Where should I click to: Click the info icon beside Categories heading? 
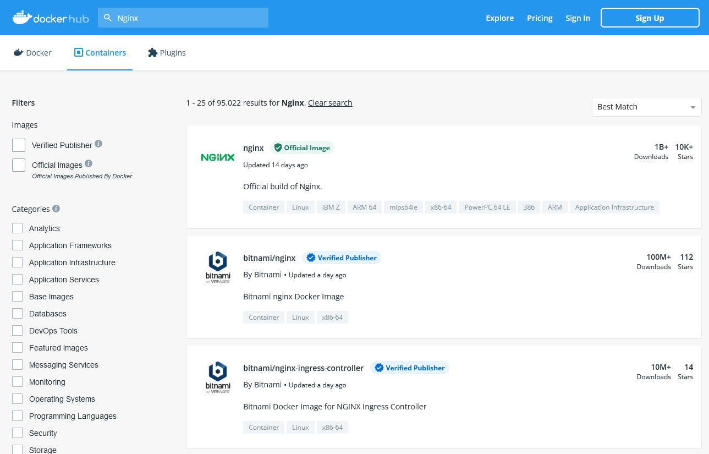(56, 209)
